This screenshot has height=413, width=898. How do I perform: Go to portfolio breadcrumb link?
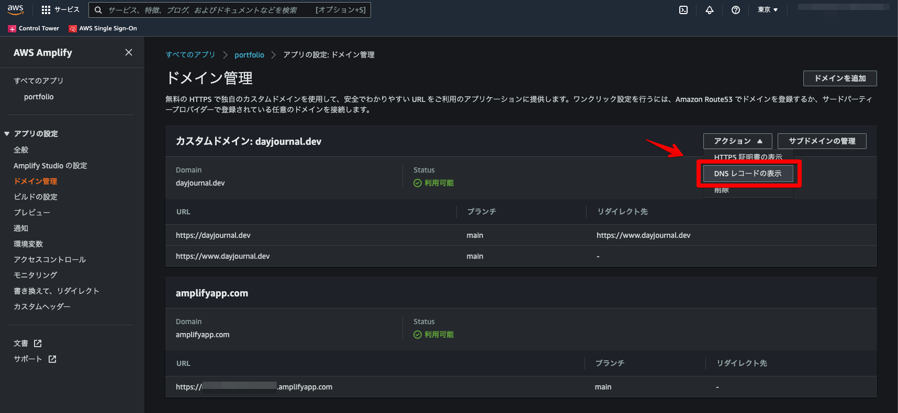pos(249,55)
